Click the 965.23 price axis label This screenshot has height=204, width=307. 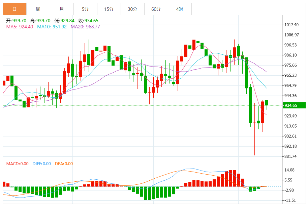click(x=290, y=75)
